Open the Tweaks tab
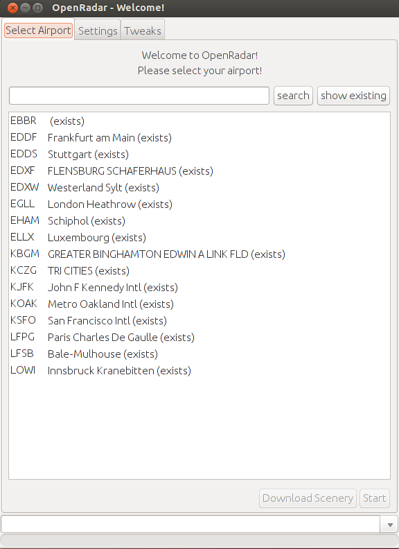 point(143,31)
